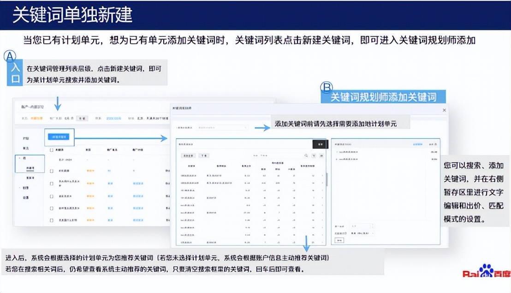The image size is (511, 293).
Task: Click the blue link in staging area header
Action: click(x=417, y=144)
